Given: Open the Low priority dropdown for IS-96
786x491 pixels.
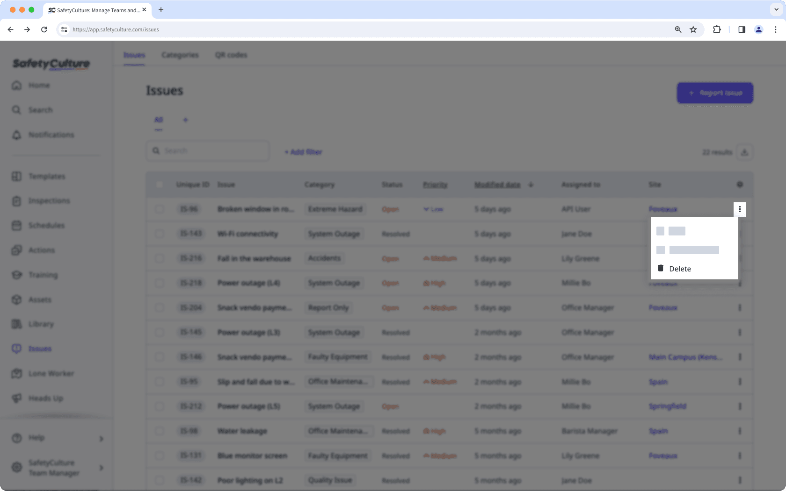Looking at the screenshot, I should (x=433, y=209).
